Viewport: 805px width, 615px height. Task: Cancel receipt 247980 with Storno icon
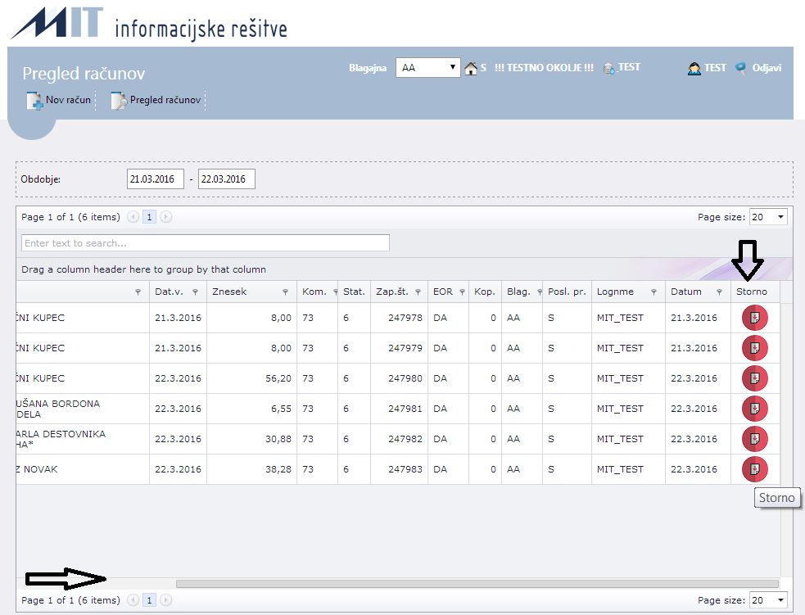(754, 378)
